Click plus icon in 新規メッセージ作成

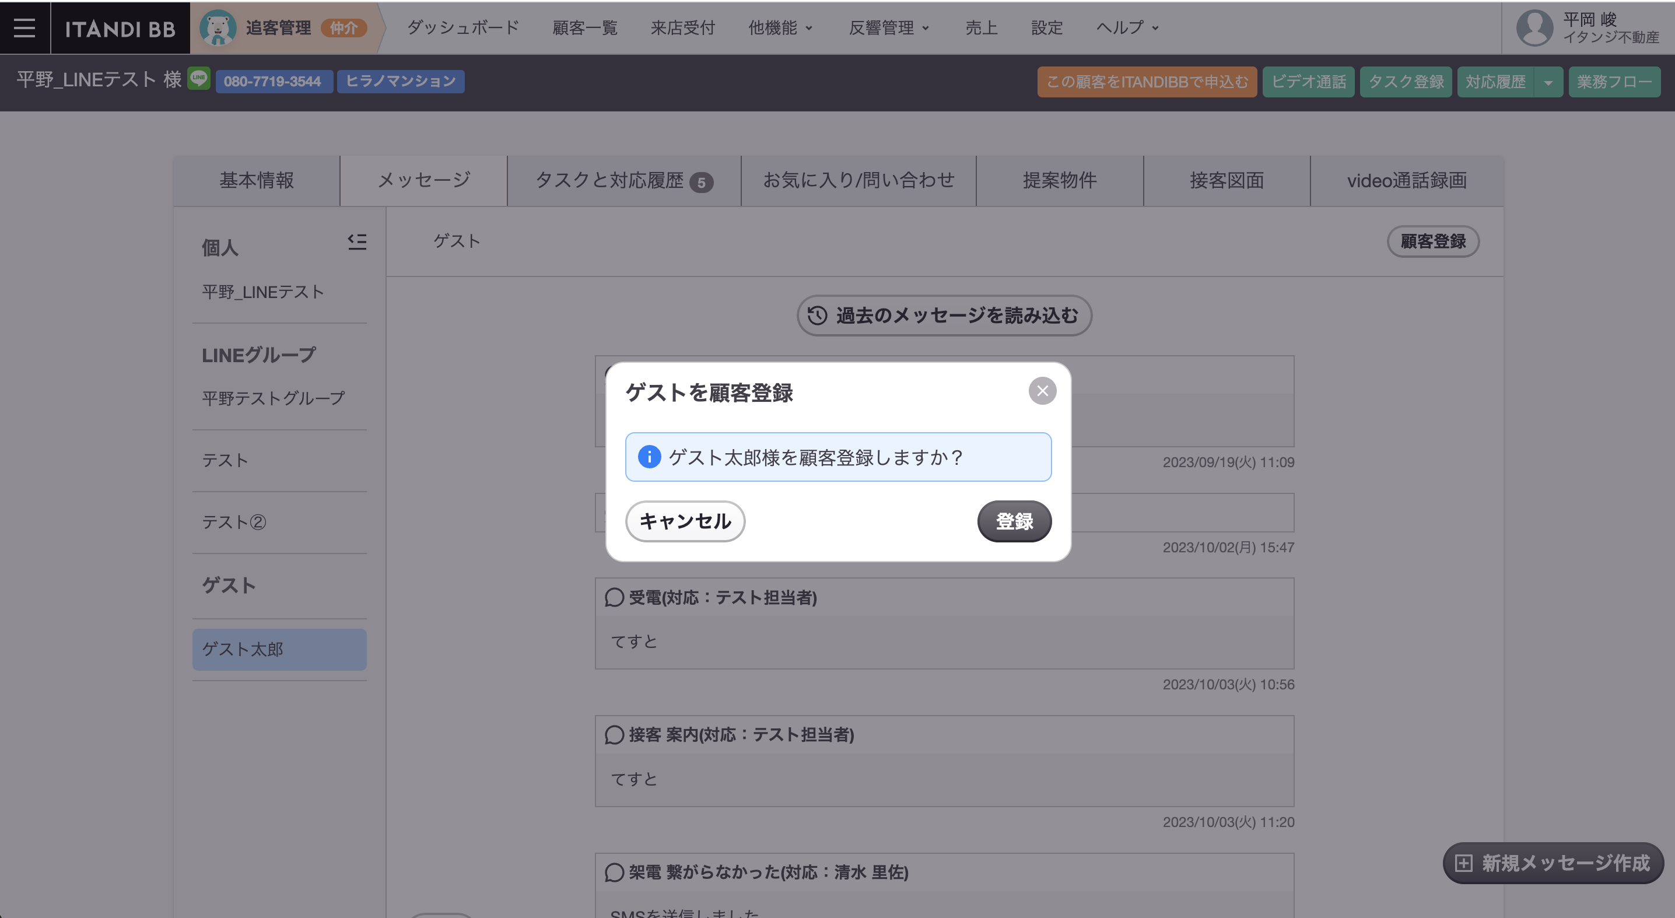click(1463, 863)
